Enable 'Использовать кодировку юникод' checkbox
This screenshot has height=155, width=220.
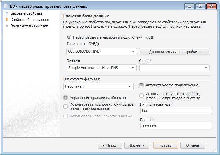click(66, 106)
